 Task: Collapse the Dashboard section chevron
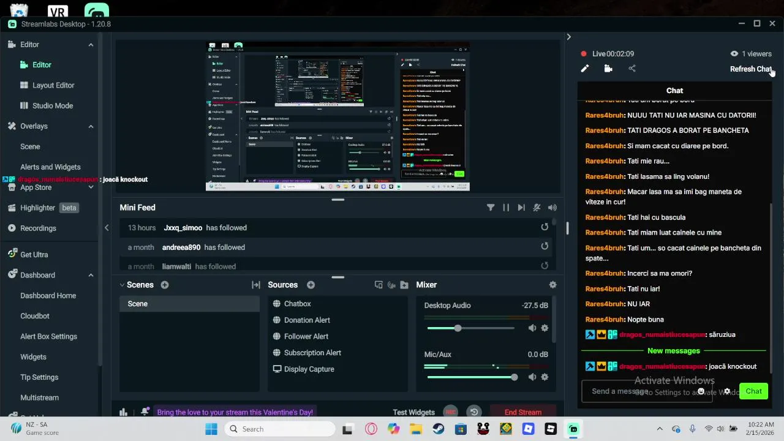tap(91, 275)
